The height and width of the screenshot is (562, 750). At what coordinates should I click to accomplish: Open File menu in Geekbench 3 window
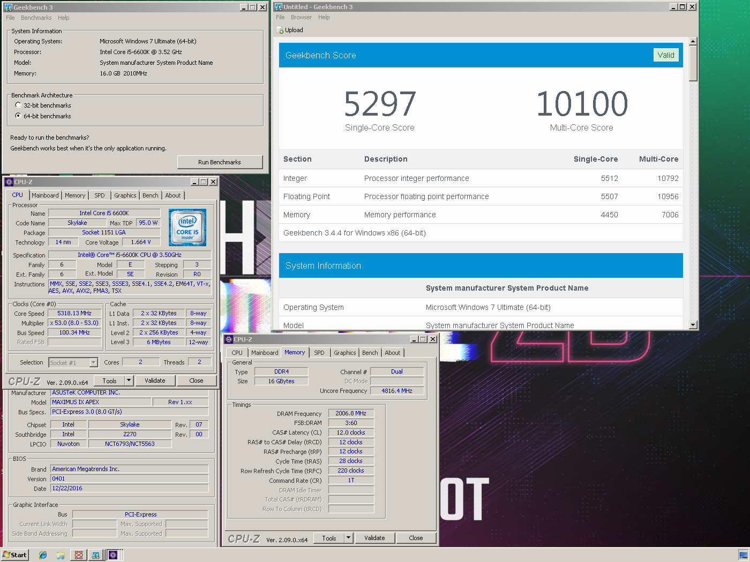10,18
